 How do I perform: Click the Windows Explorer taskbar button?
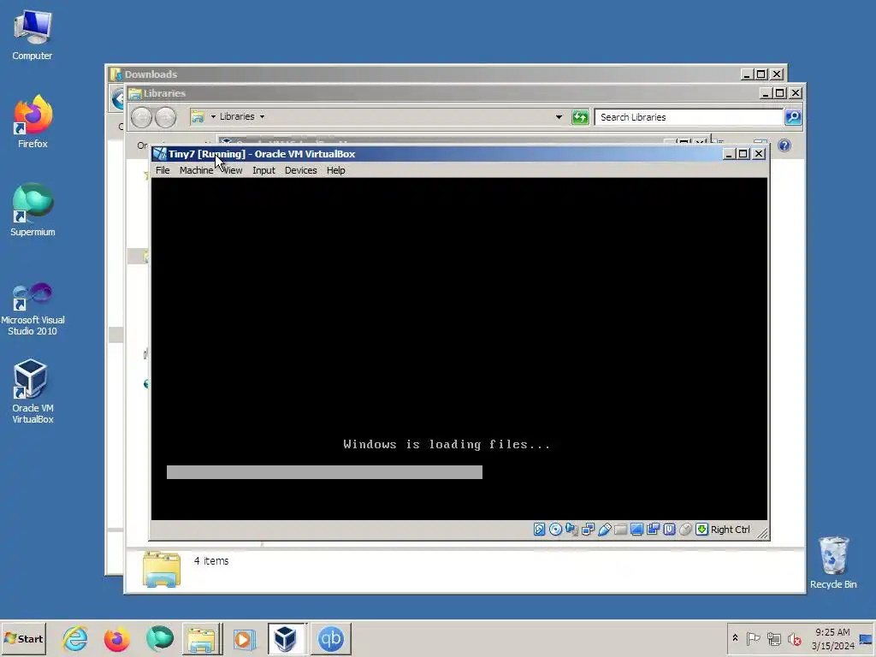[202, 638]
